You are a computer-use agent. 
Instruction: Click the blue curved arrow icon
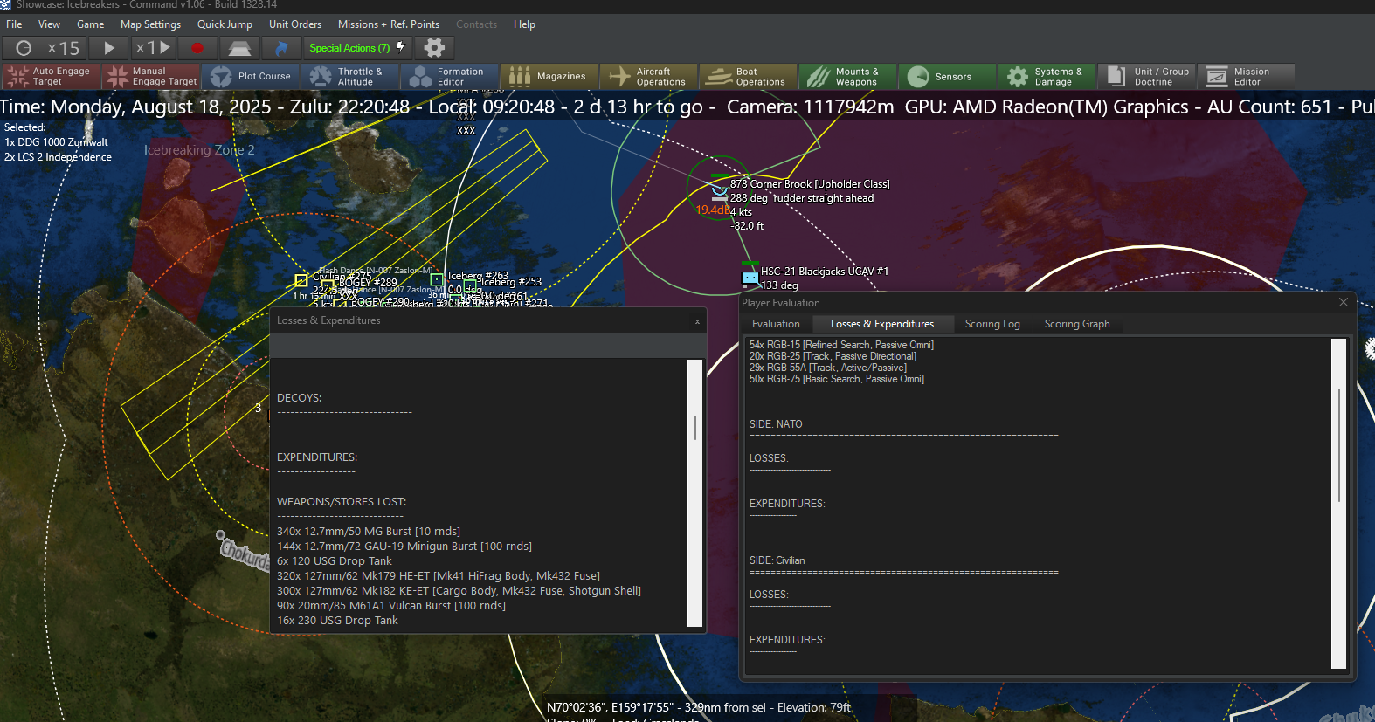click(x=281, y=48)
